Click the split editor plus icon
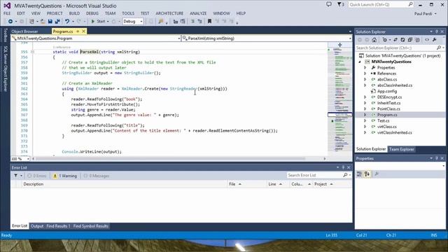This screenshot has width=448, height=252. [x=339, y=45]
